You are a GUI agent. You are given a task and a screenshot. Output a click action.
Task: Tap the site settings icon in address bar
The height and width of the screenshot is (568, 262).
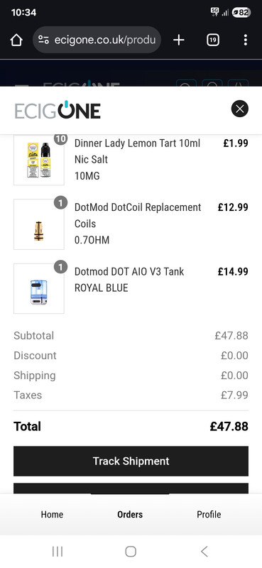(x=44, y=40)
